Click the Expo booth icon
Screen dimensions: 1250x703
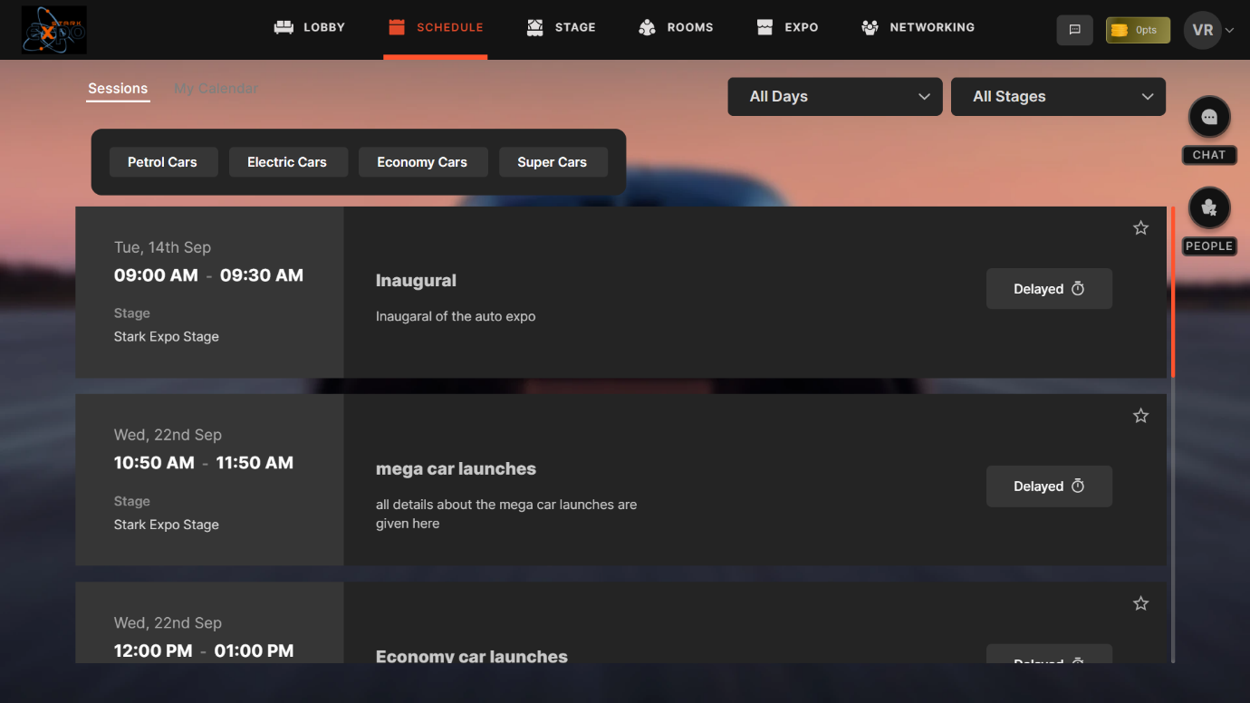tap(765, 27)
